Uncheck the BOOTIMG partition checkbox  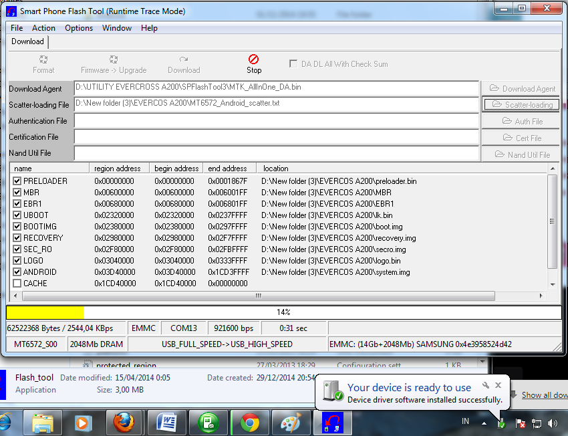[x=17, y=227]
